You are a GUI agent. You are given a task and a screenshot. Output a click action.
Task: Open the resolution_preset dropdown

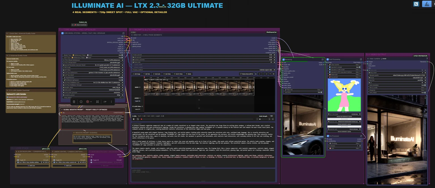(x=93, y=95)
